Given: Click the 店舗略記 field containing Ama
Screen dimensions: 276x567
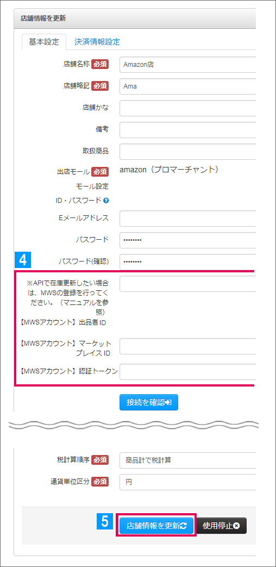Looking at the screenshot, I should [187, 86].
